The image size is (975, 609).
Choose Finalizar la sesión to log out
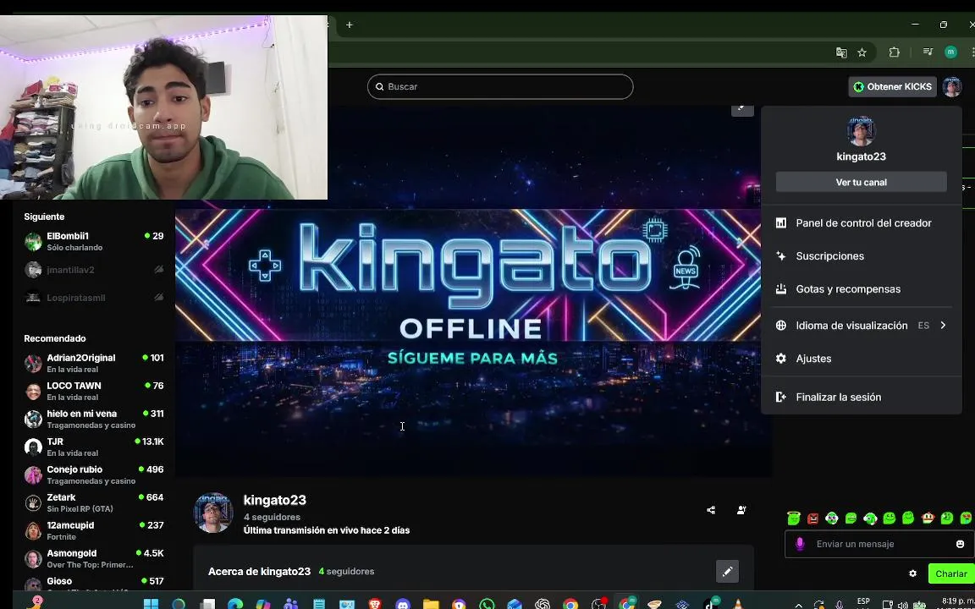point(862,397)
